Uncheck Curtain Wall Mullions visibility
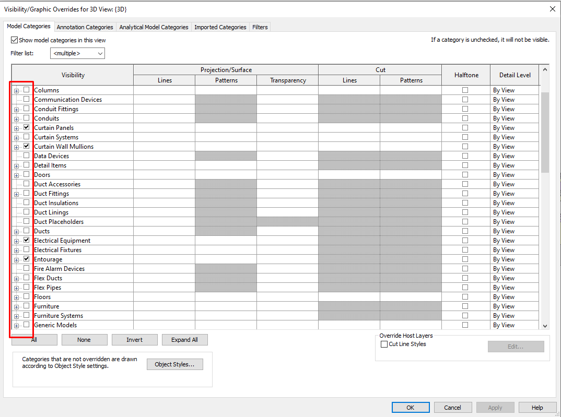The image size is (561, 417). click(27, 146)
